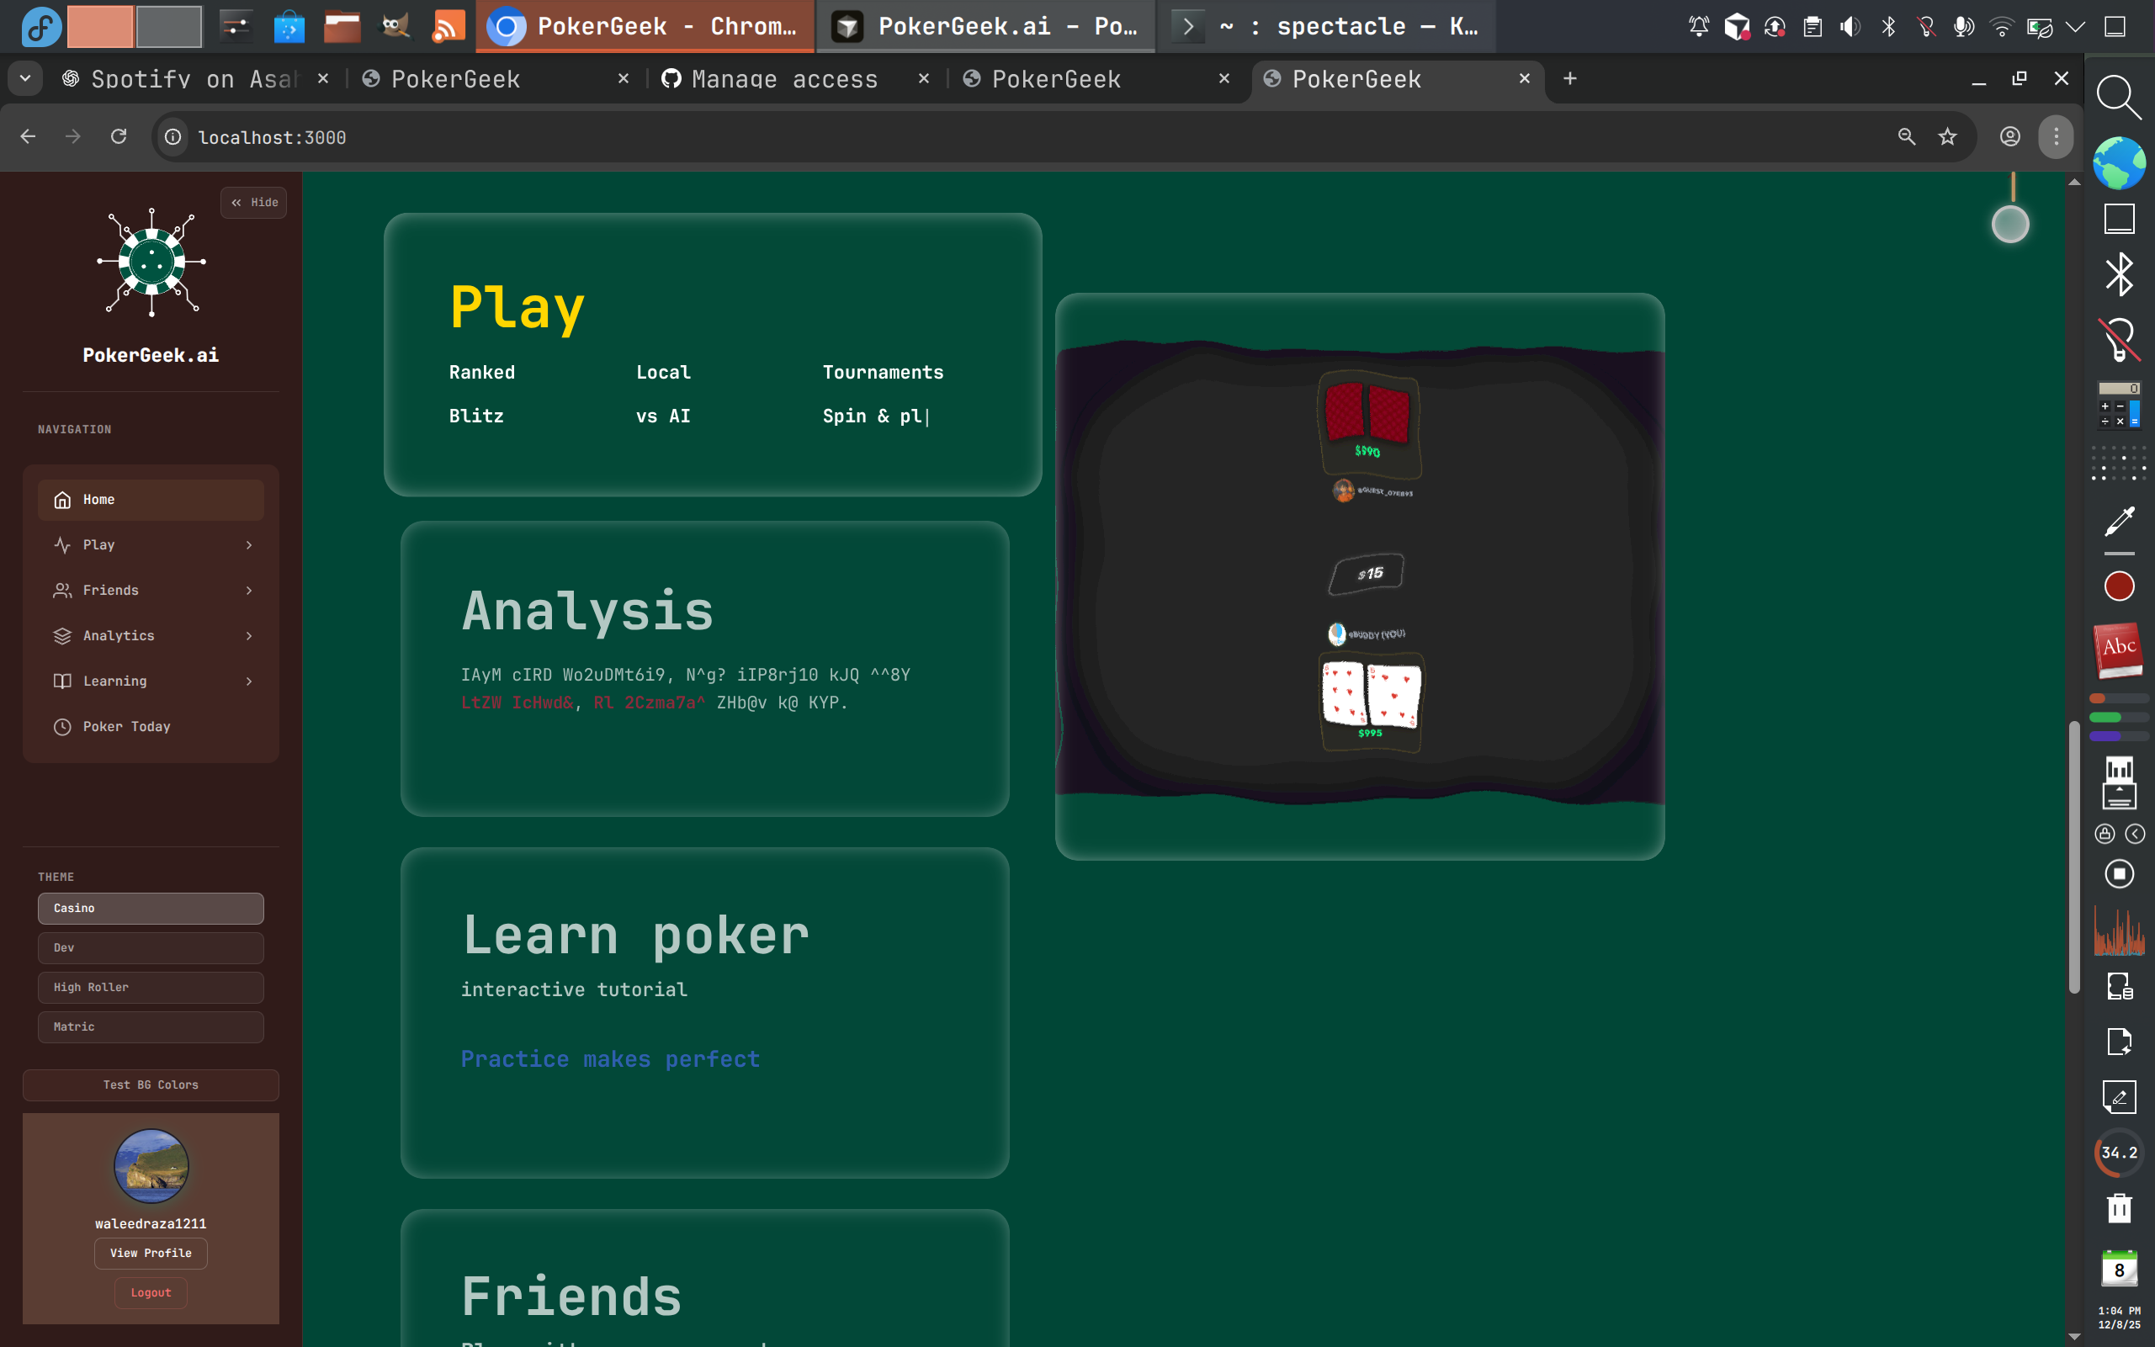Enable the Matric theme

(x=151, y=1026)
